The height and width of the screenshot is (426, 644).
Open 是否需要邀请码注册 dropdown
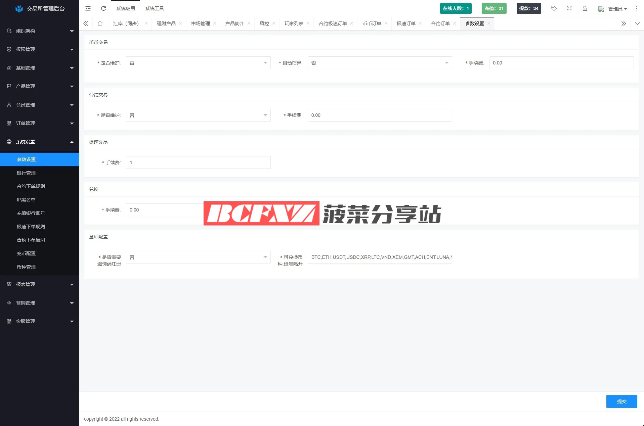pyautogui.click(x=198, y=257)
